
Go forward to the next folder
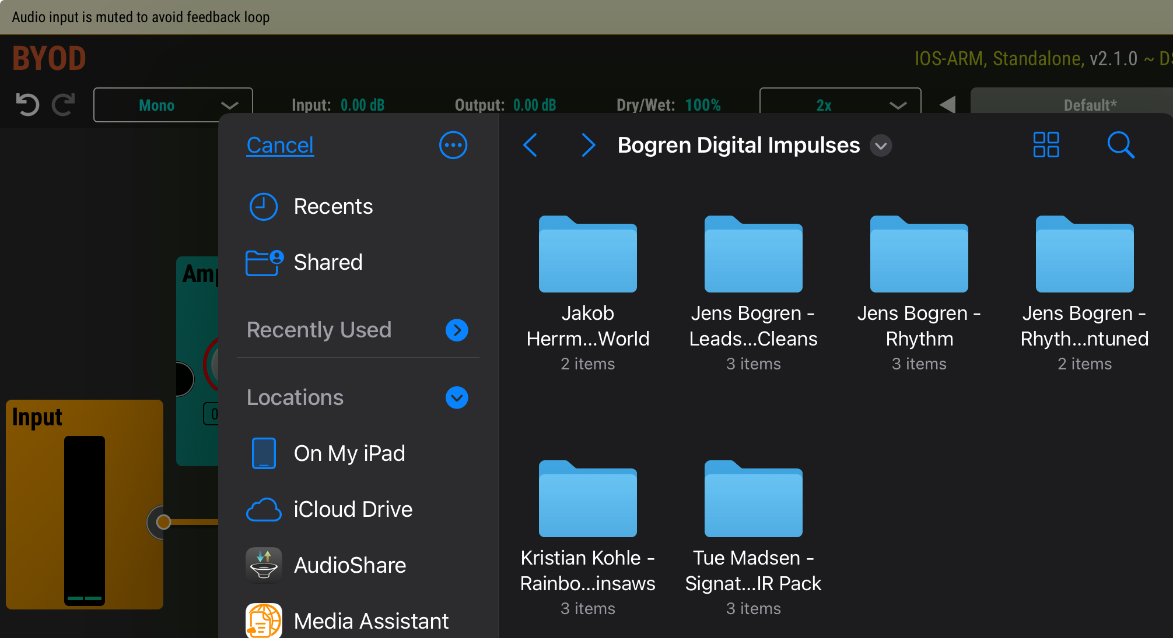pos(588,145)
